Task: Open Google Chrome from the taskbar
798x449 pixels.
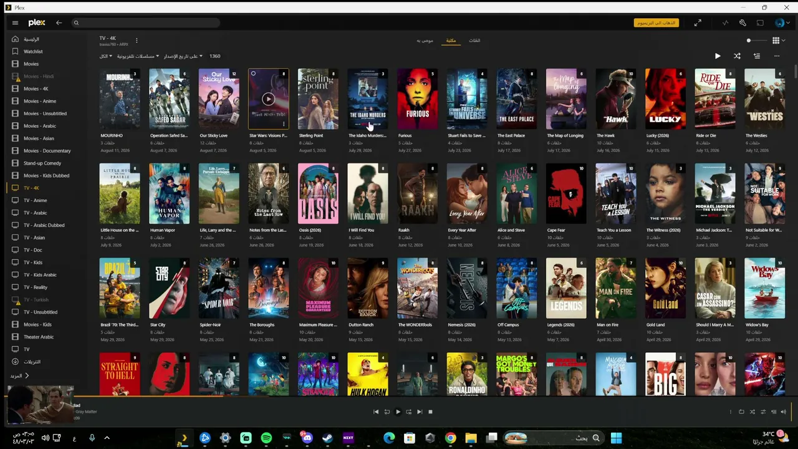Action: pos(450,438)
